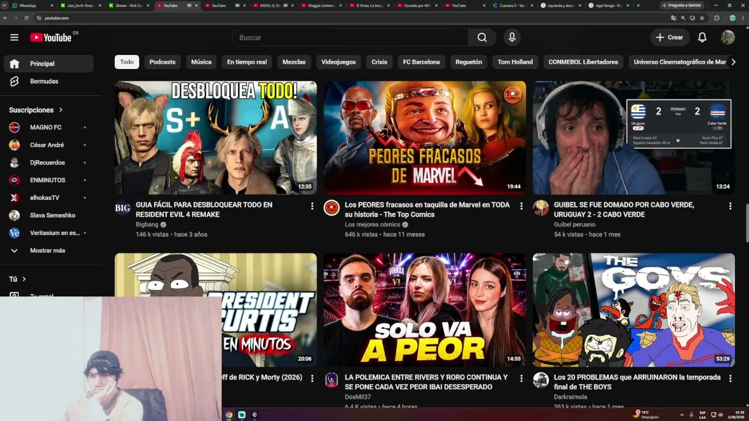This screenshot has width=749, height=421.
Task: Open Bermudas in the sidebar
Action: (49, 81)
